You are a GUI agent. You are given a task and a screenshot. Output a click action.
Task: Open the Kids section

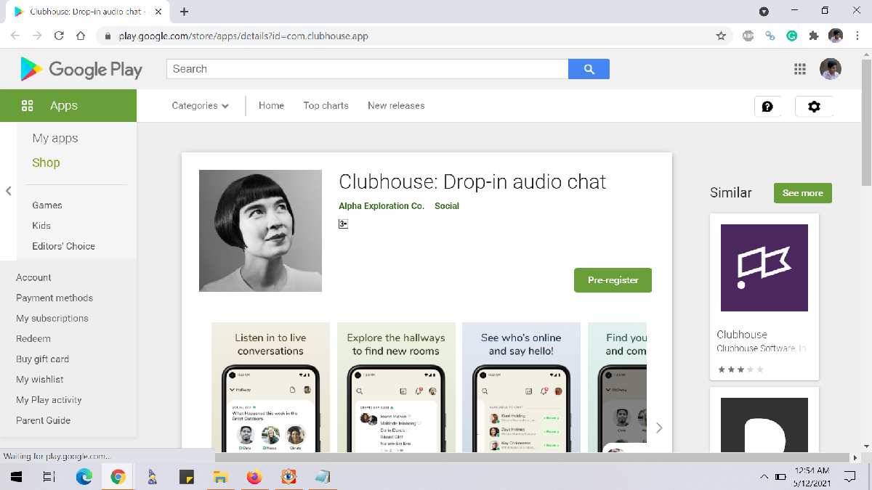(41, 226)
